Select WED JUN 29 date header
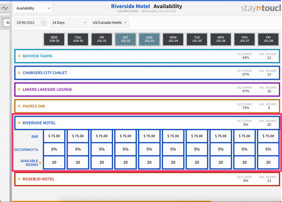This screenshot has width=282, height=202. [54, 39]
